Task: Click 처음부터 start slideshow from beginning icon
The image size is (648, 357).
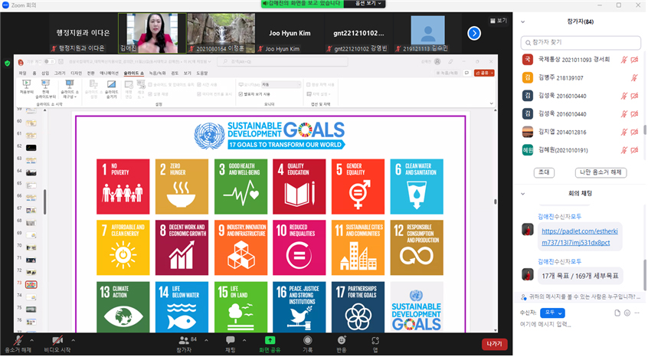Action: (x=27, y=84)
